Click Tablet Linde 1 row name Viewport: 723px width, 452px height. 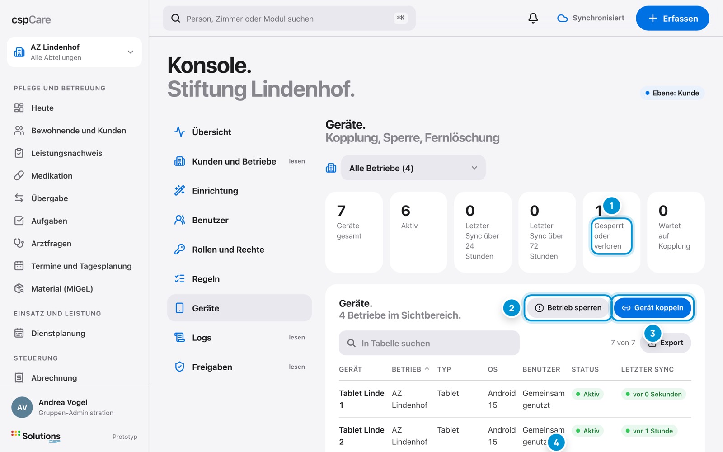[361, 399]
